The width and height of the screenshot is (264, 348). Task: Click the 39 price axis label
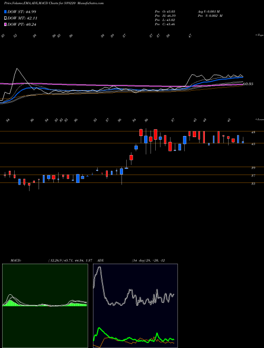click(x=253, y=168)
